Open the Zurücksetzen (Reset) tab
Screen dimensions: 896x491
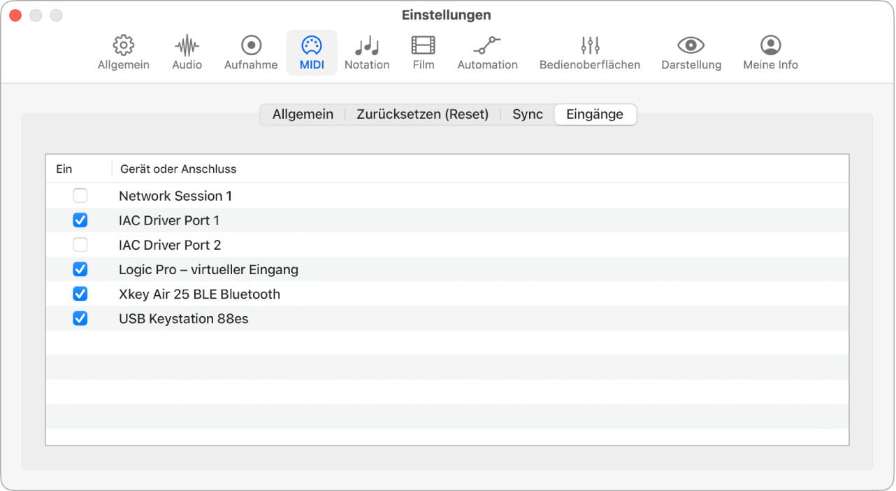point(422,114)
